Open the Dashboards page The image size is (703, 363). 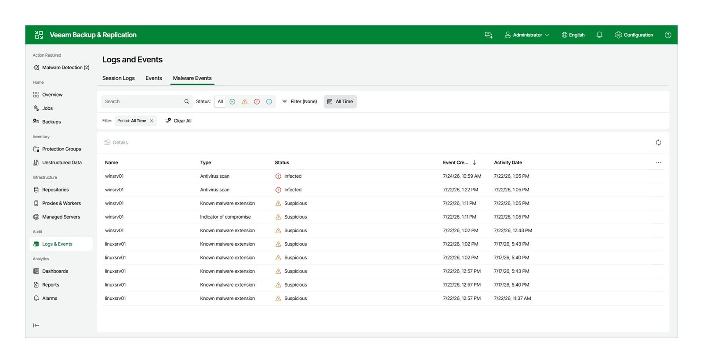click(x=61, y=271)
